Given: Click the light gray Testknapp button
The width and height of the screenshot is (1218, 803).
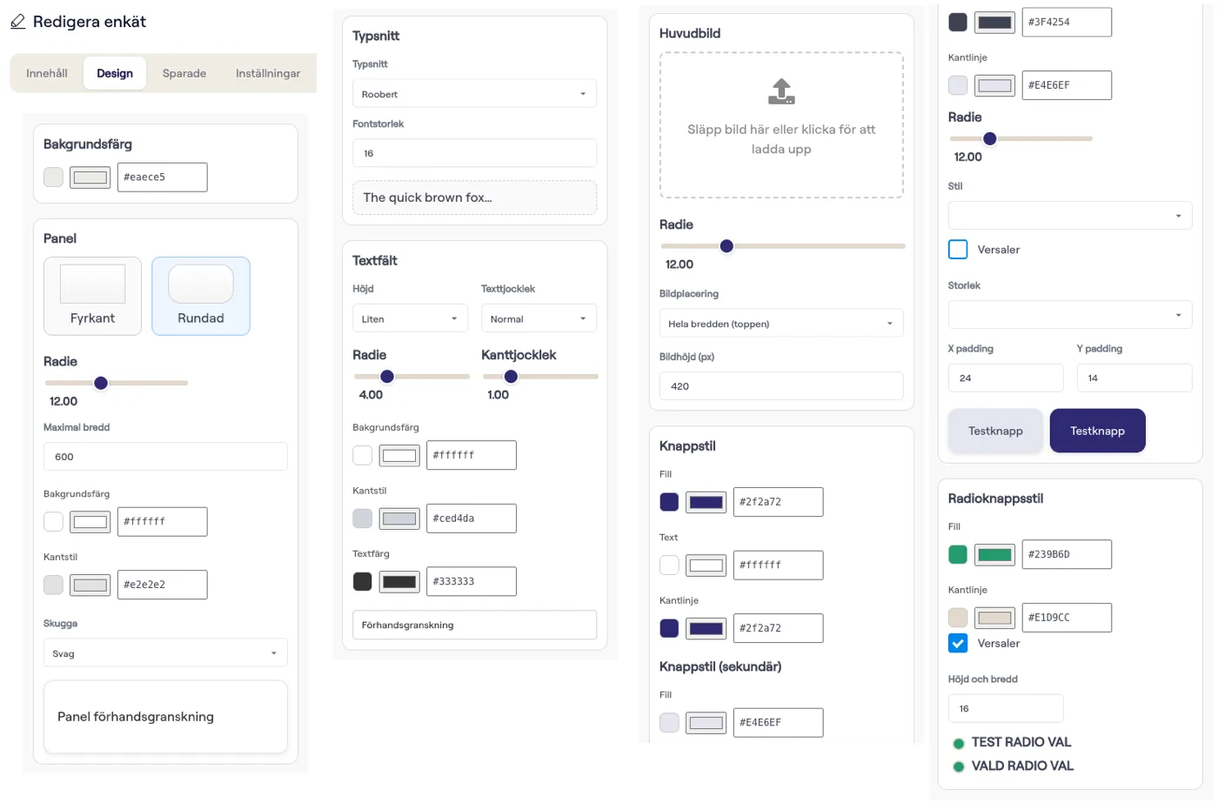Looking at the screenshot, I should pyautogui.click(x=995, y=431).
